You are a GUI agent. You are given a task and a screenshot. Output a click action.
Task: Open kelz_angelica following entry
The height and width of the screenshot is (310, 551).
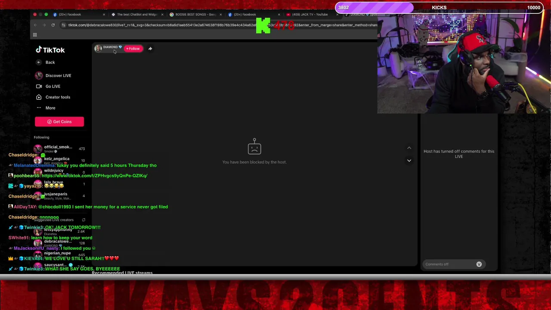click(x=59, y=160)
